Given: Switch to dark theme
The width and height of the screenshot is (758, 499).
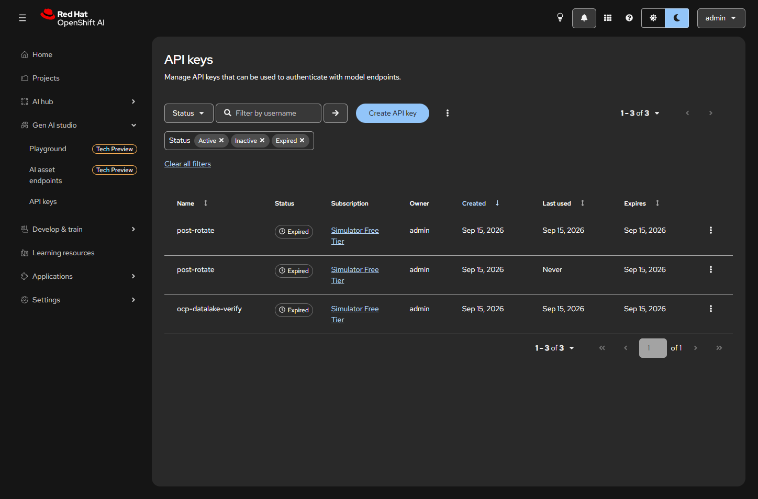Looking at the screenshot, I should 677,18.
